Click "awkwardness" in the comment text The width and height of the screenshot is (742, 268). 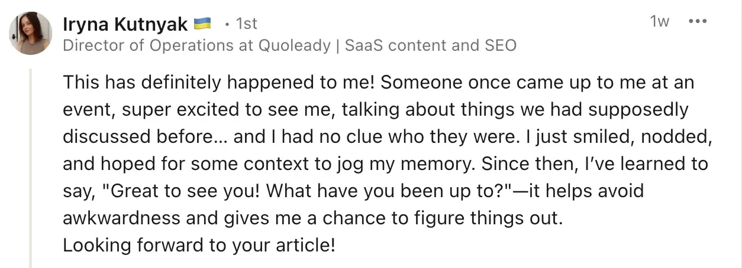(x=121, y=218)
